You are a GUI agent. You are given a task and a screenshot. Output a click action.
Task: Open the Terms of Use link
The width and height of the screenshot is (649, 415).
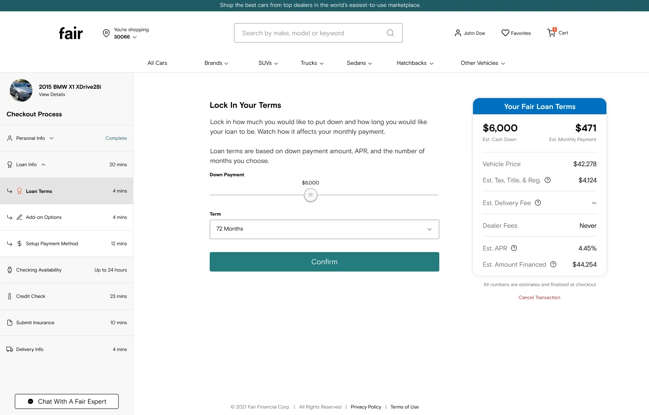[x=404, y=407]
